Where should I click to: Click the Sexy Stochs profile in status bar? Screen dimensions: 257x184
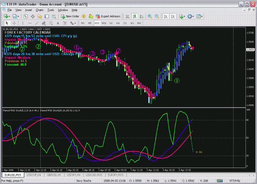(x=83, y=181)
